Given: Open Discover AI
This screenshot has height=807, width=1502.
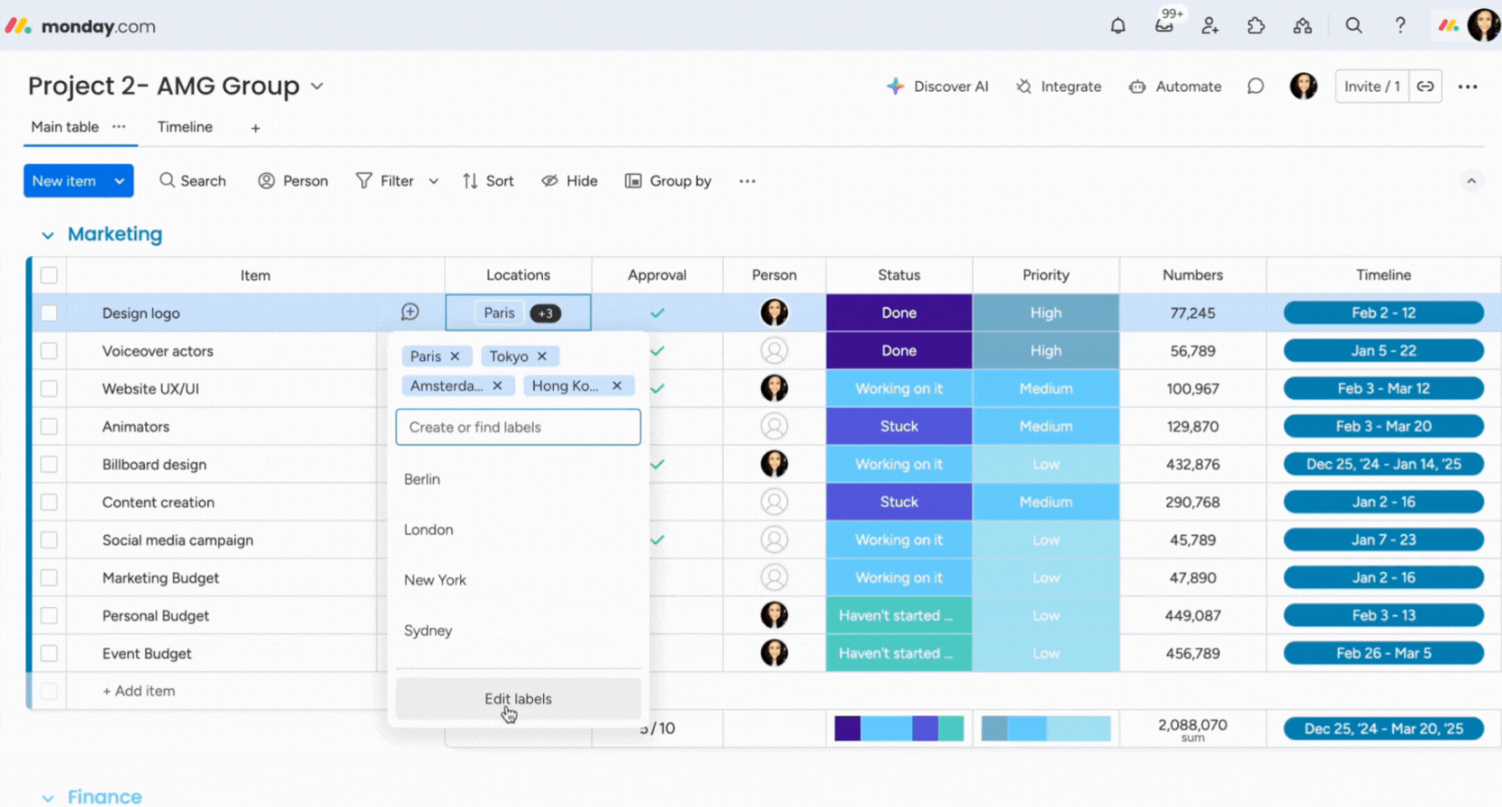Looking at the screenshot, I should [937, 86].
